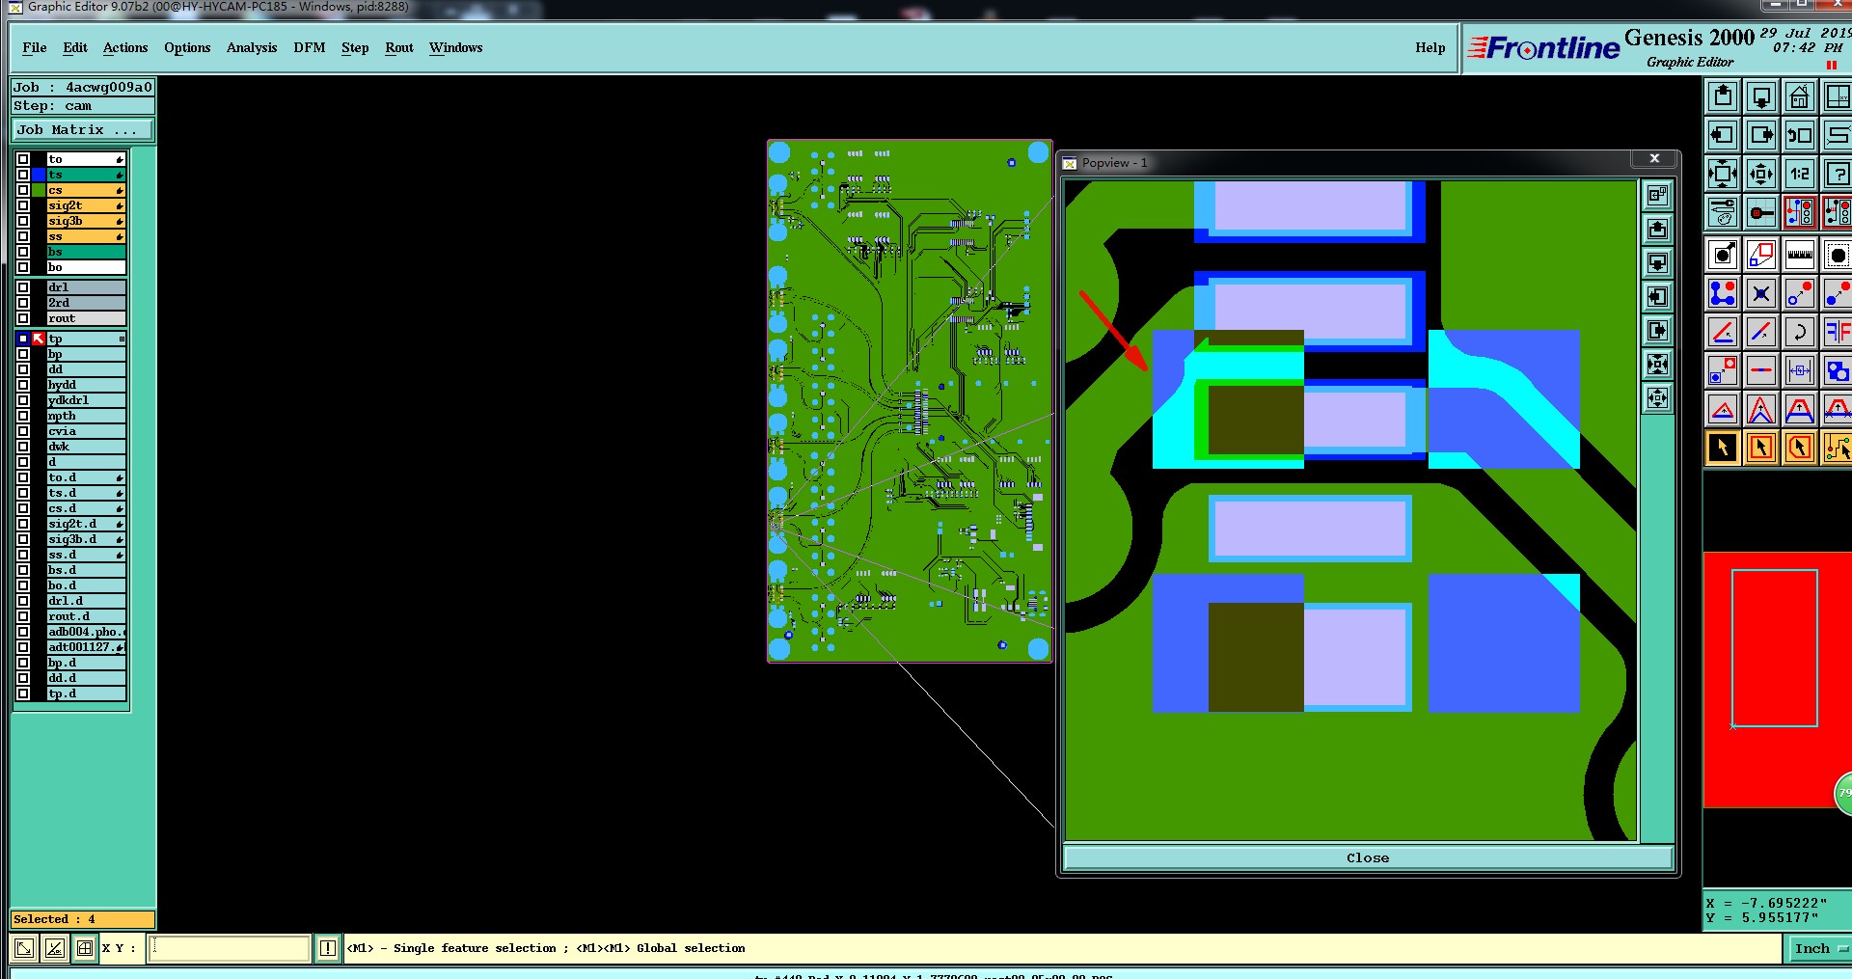Click the rotate arrow icon
The width and height of the screenshot is (1852, 979).
1800,332
